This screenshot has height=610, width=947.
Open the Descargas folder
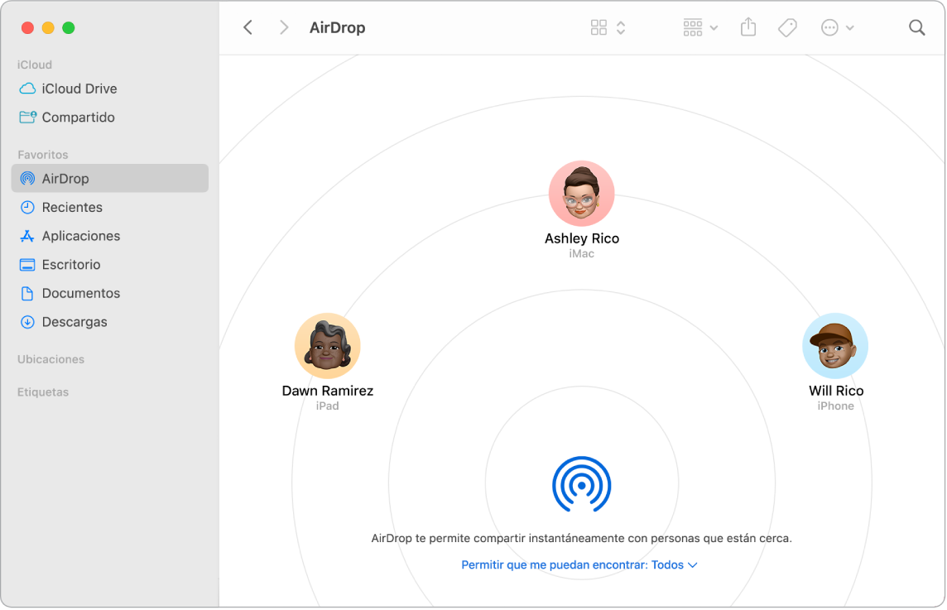pos(75,322)
